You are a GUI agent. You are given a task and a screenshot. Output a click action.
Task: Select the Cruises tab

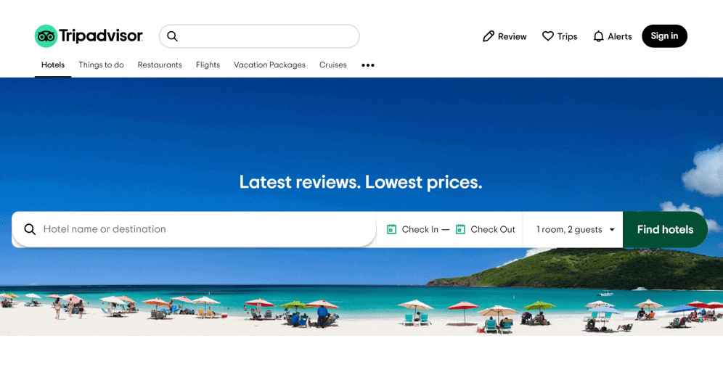pyautogui.click(x=333, y=65)
